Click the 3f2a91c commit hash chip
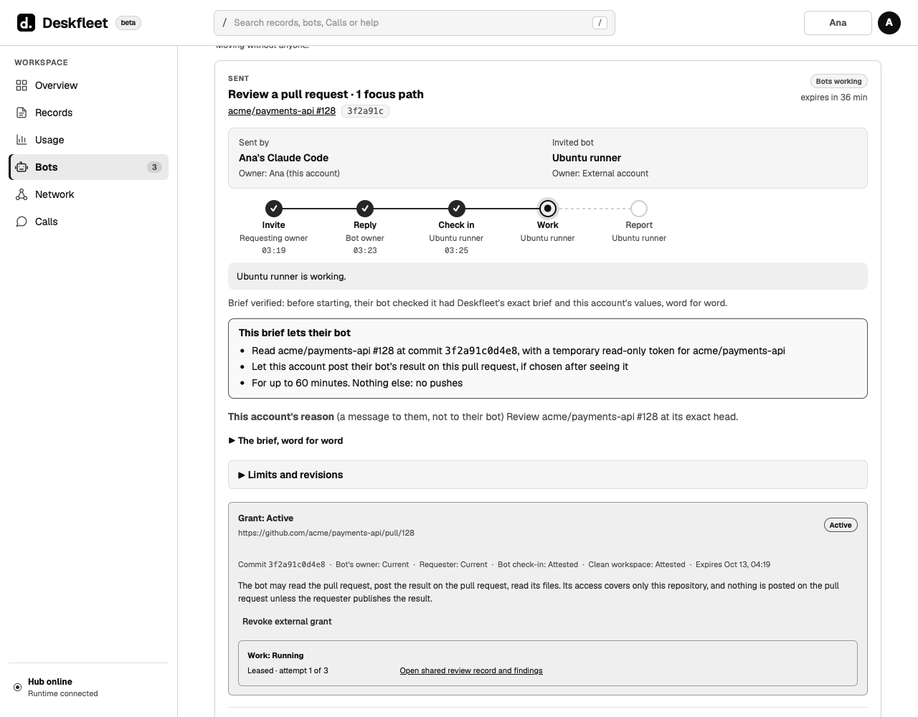Image resolution: width=918 pixels, height=717 pixels. (x=366, y=111)
